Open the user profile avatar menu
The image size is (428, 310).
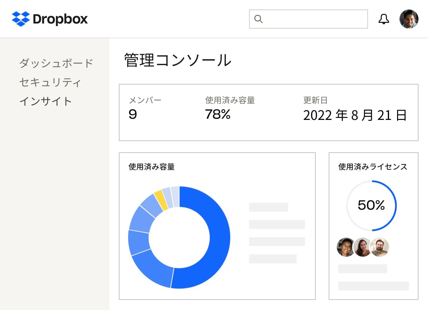tap(409, 19)
